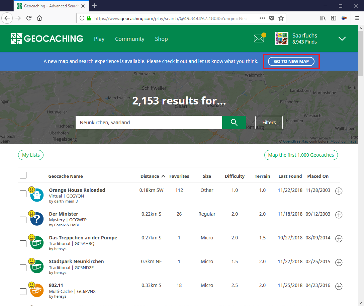
Task: Sort results by Placed On column
Action: coord(318,176)
